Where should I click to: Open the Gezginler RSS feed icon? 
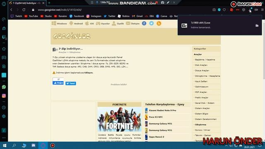coord(159,24)
